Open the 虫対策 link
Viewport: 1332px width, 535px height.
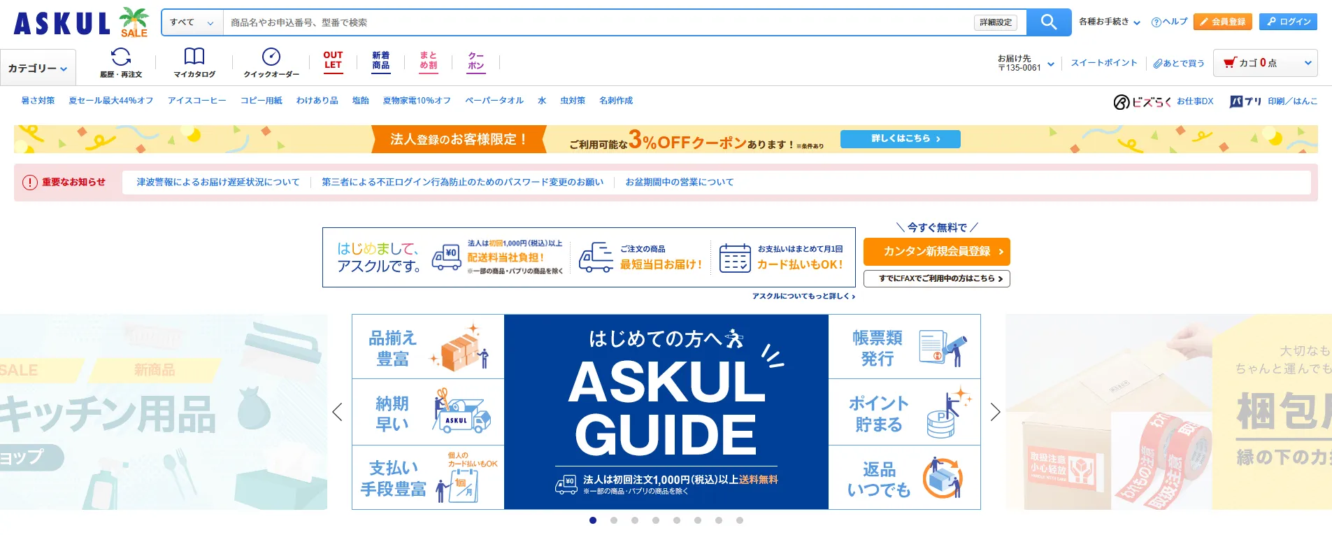click(573, 101)
